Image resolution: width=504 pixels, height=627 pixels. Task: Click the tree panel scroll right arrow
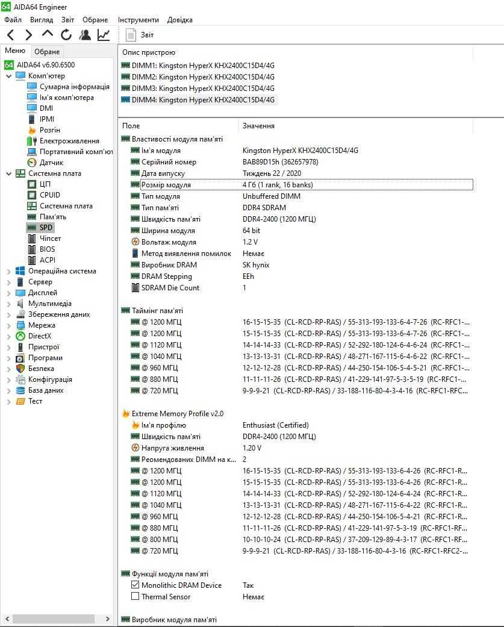point(108,619)
